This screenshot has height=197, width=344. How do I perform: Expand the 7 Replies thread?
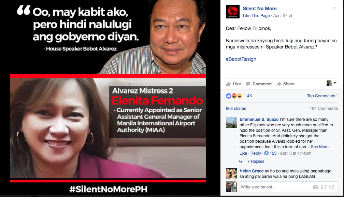256,161
